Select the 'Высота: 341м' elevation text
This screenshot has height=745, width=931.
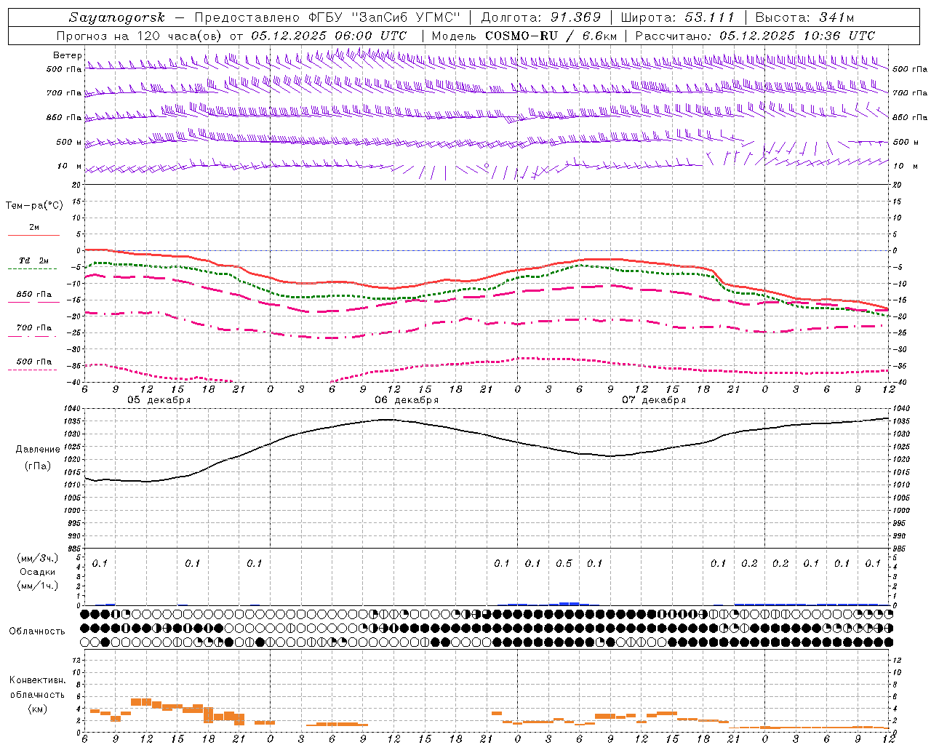point(804,17)
